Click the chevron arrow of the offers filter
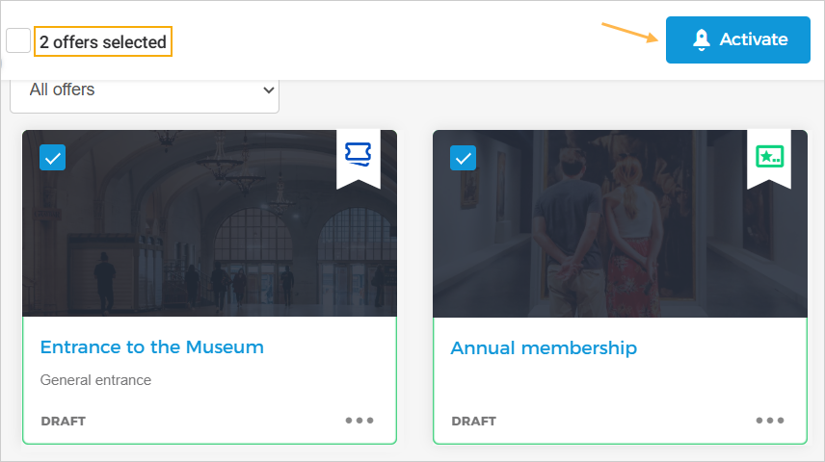 coord(268,90)
